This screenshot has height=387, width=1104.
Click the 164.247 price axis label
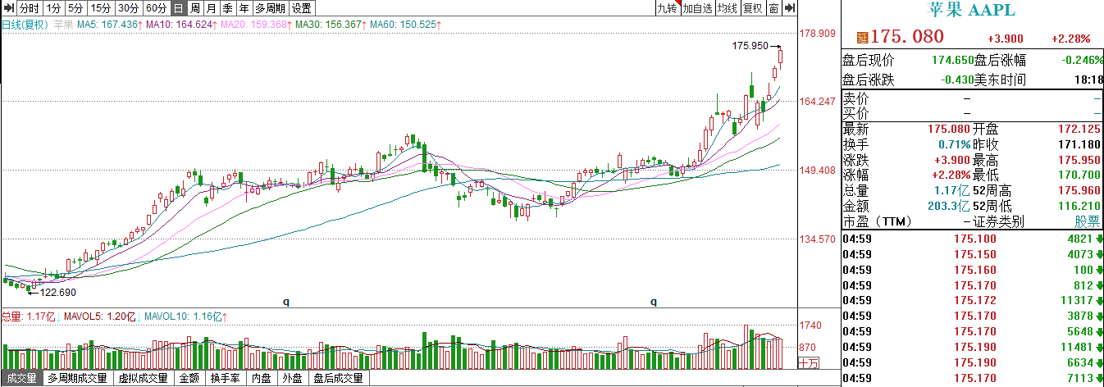coord(817,102)
